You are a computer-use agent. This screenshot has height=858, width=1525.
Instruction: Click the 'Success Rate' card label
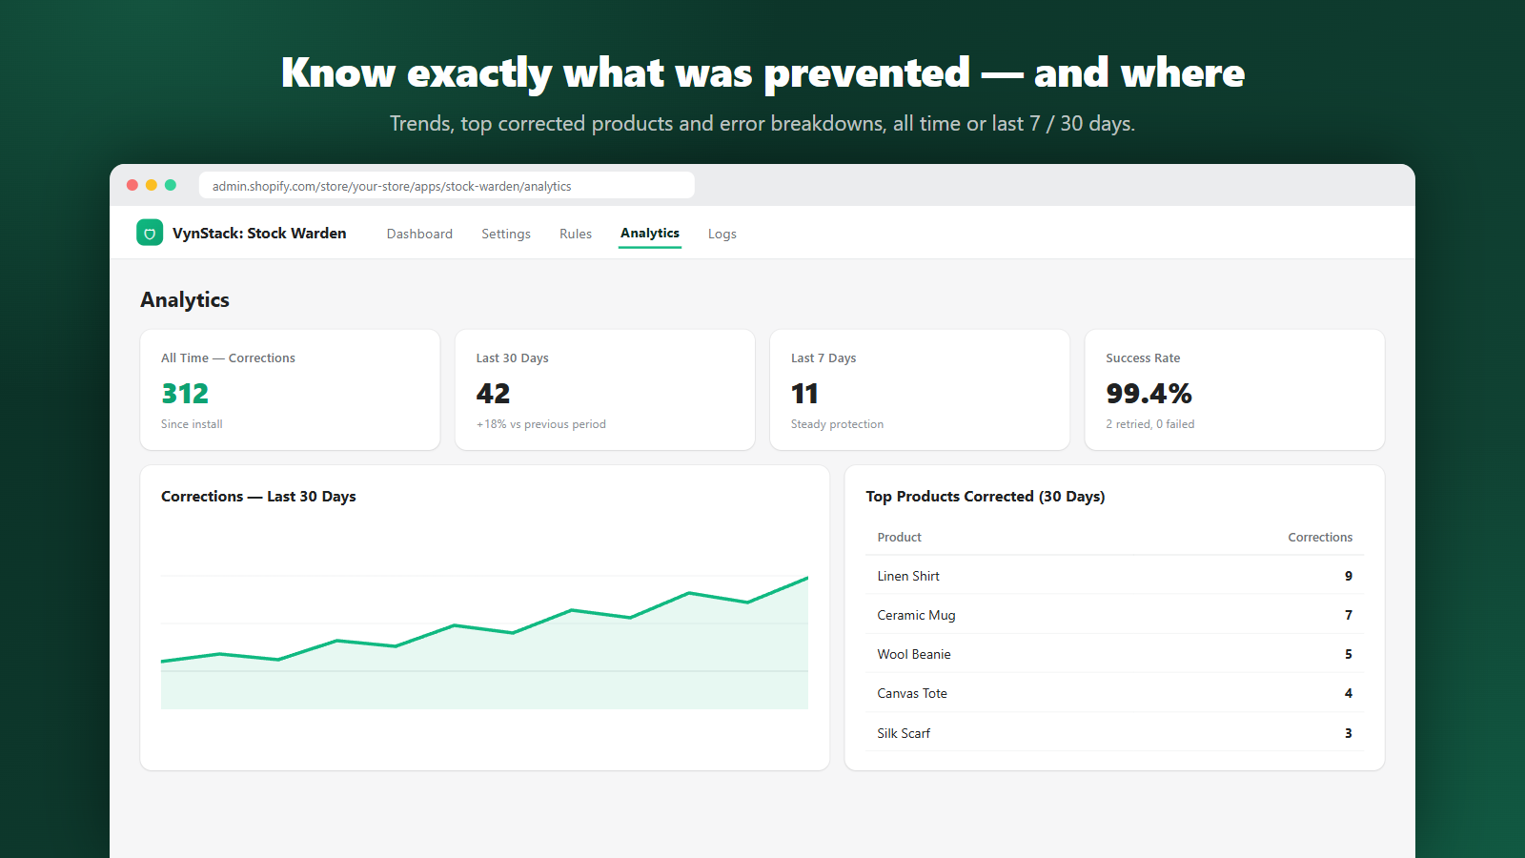click(1143, 358)
